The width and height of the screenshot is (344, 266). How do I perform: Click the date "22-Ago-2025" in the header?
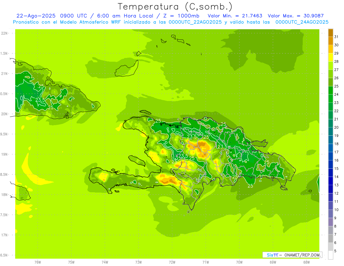(x=36, y=16)
